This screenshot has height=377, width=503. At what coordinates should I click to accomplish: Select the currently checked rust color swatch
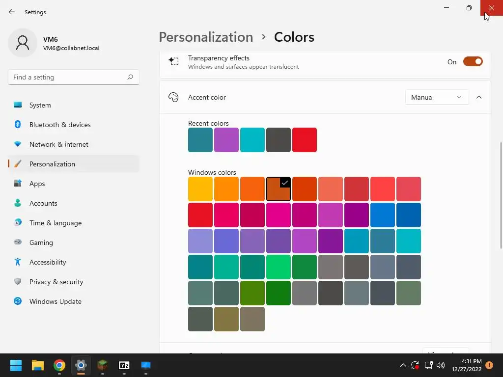point(279,189)
